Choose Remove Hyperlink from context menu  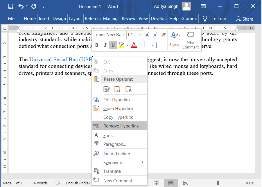tap(119, 126)
